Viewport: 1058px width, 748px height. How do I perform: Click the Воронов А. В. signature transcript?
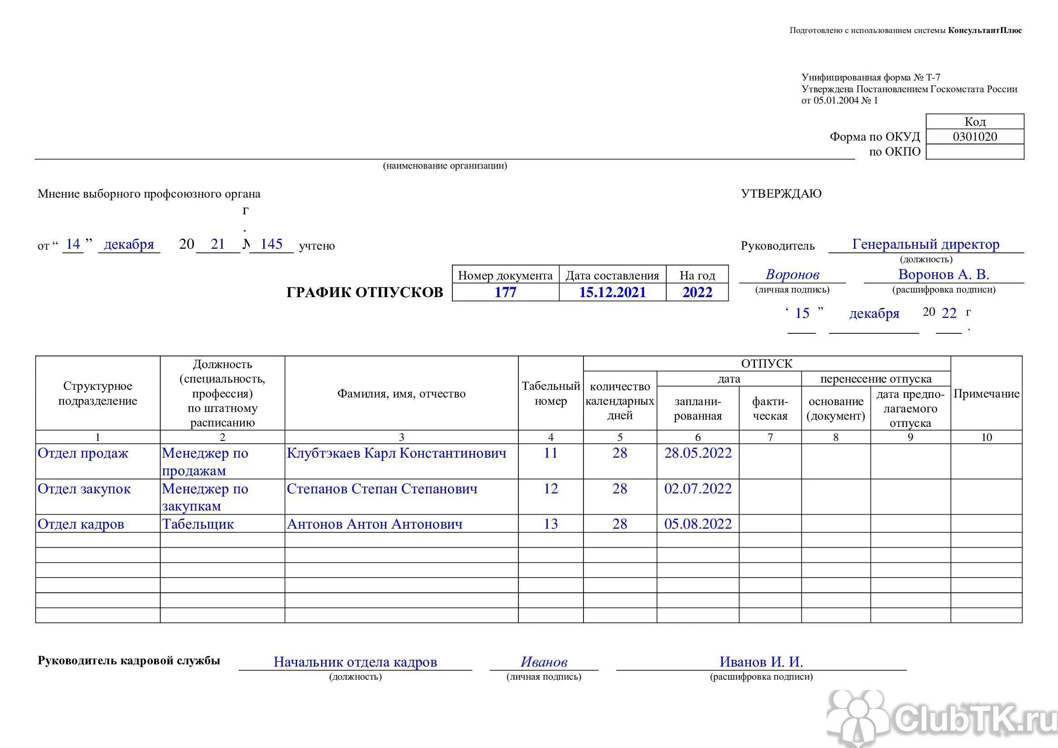[x=943, y=275]
